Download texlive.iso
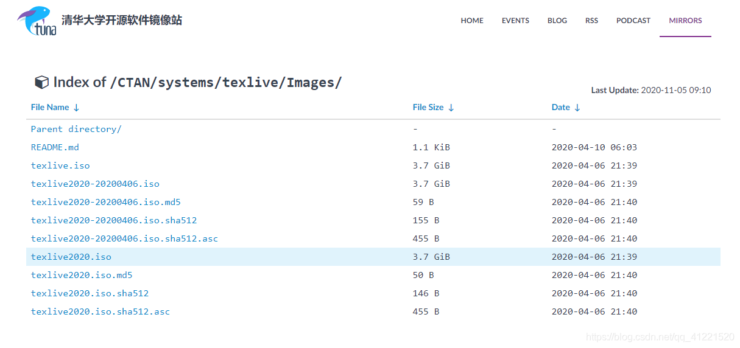This screenshot has height=348, width=740. pyautogui.click(x=60, y=165)
